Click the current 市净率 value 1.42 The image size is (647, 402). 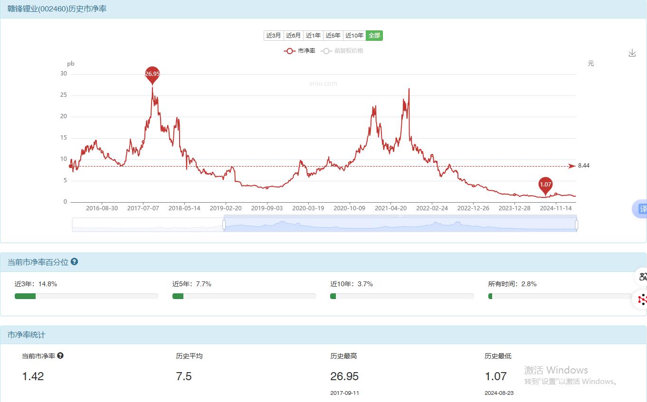[x=33, y=376]
